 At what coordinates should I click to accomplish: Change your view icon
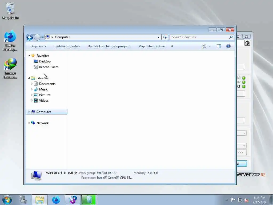204,46
